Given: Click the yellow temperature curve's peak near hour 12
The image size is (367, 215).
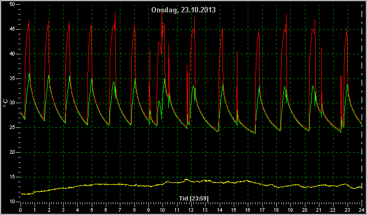Looking at the screenshot, I should 187,179.
